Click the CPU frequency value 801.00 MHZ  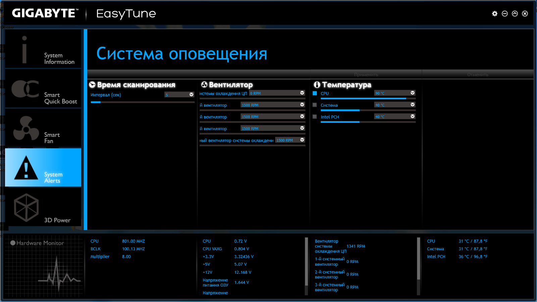[134, 241]
